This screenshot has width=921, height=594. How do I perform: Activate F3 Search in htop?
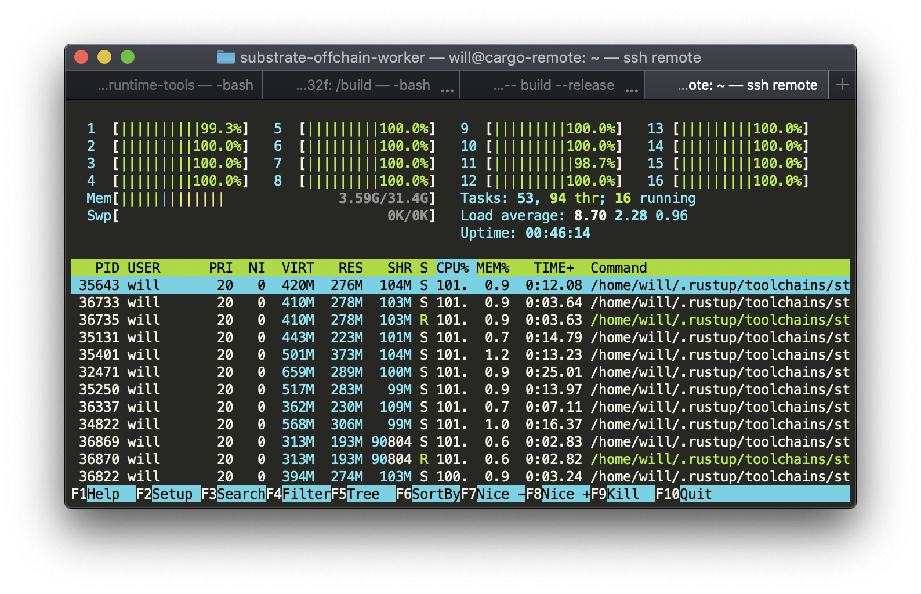pyautogui.click(x=233, y=494)
